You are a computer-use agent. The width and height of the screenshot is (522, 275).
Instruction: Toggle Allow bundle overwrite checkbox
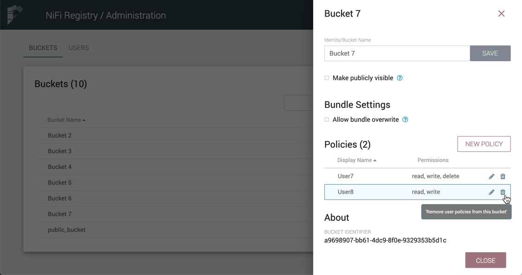[327, 119]
